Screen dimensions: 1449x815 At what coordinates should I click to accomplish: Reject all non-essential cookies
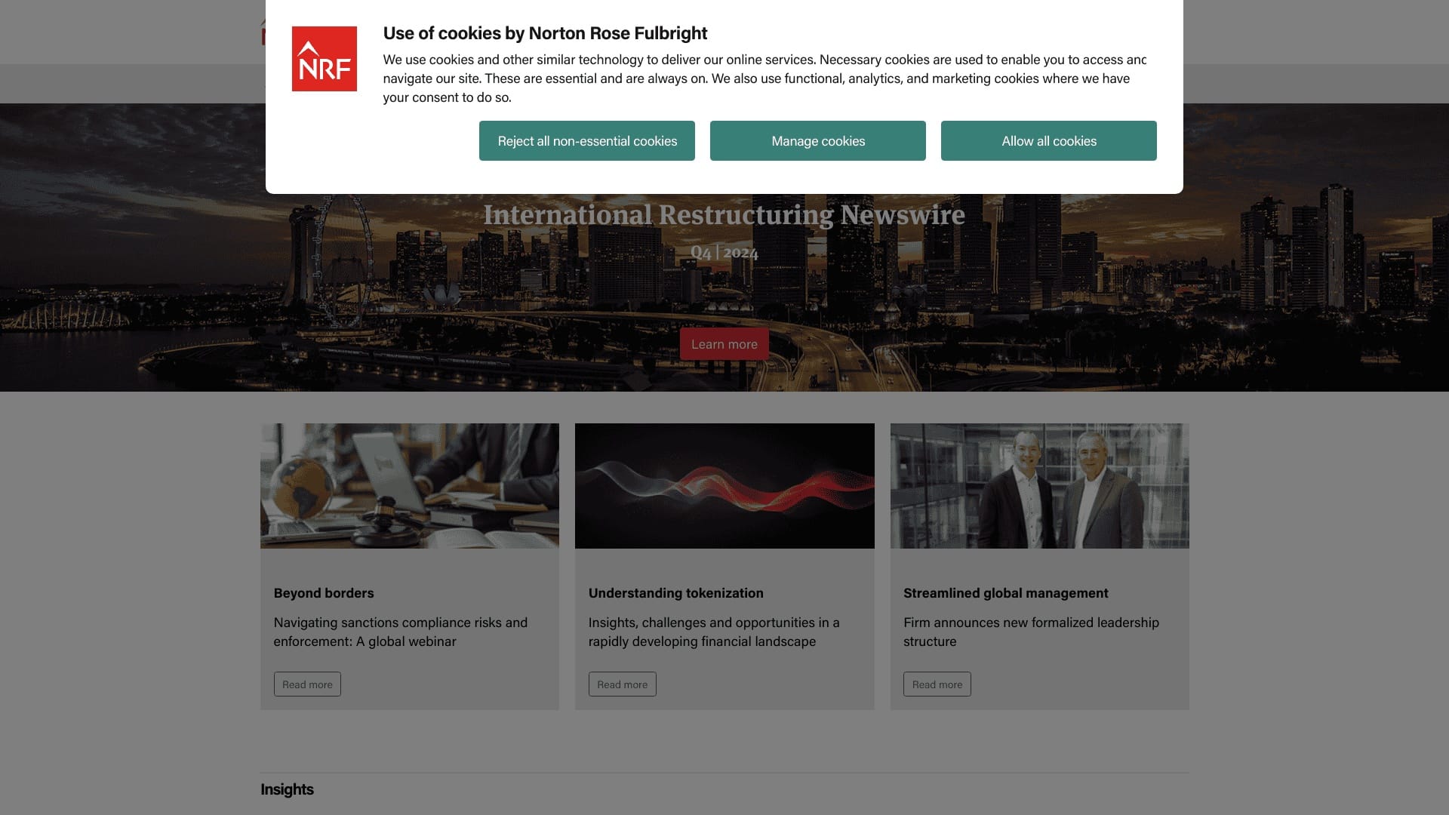point(586,140)
